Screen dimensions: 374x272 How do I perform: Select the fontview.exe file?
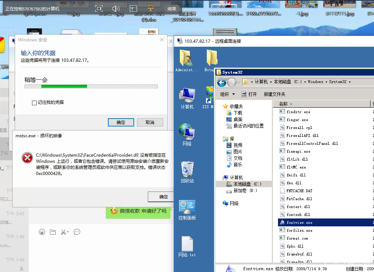(x=299, y=222)
